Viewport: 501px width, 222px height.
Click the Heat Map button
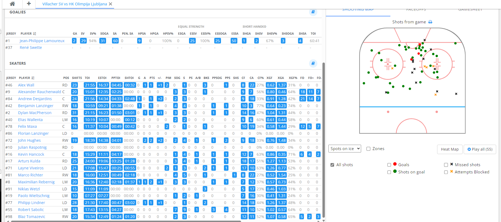pyautogui.click(x=450, y=149)
